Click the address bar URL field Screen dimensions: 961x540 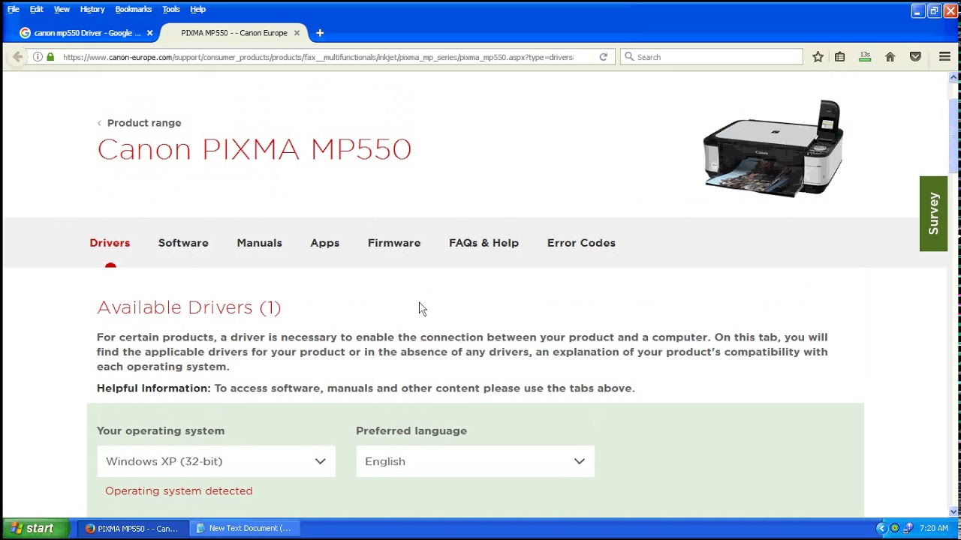pos(318,57)
